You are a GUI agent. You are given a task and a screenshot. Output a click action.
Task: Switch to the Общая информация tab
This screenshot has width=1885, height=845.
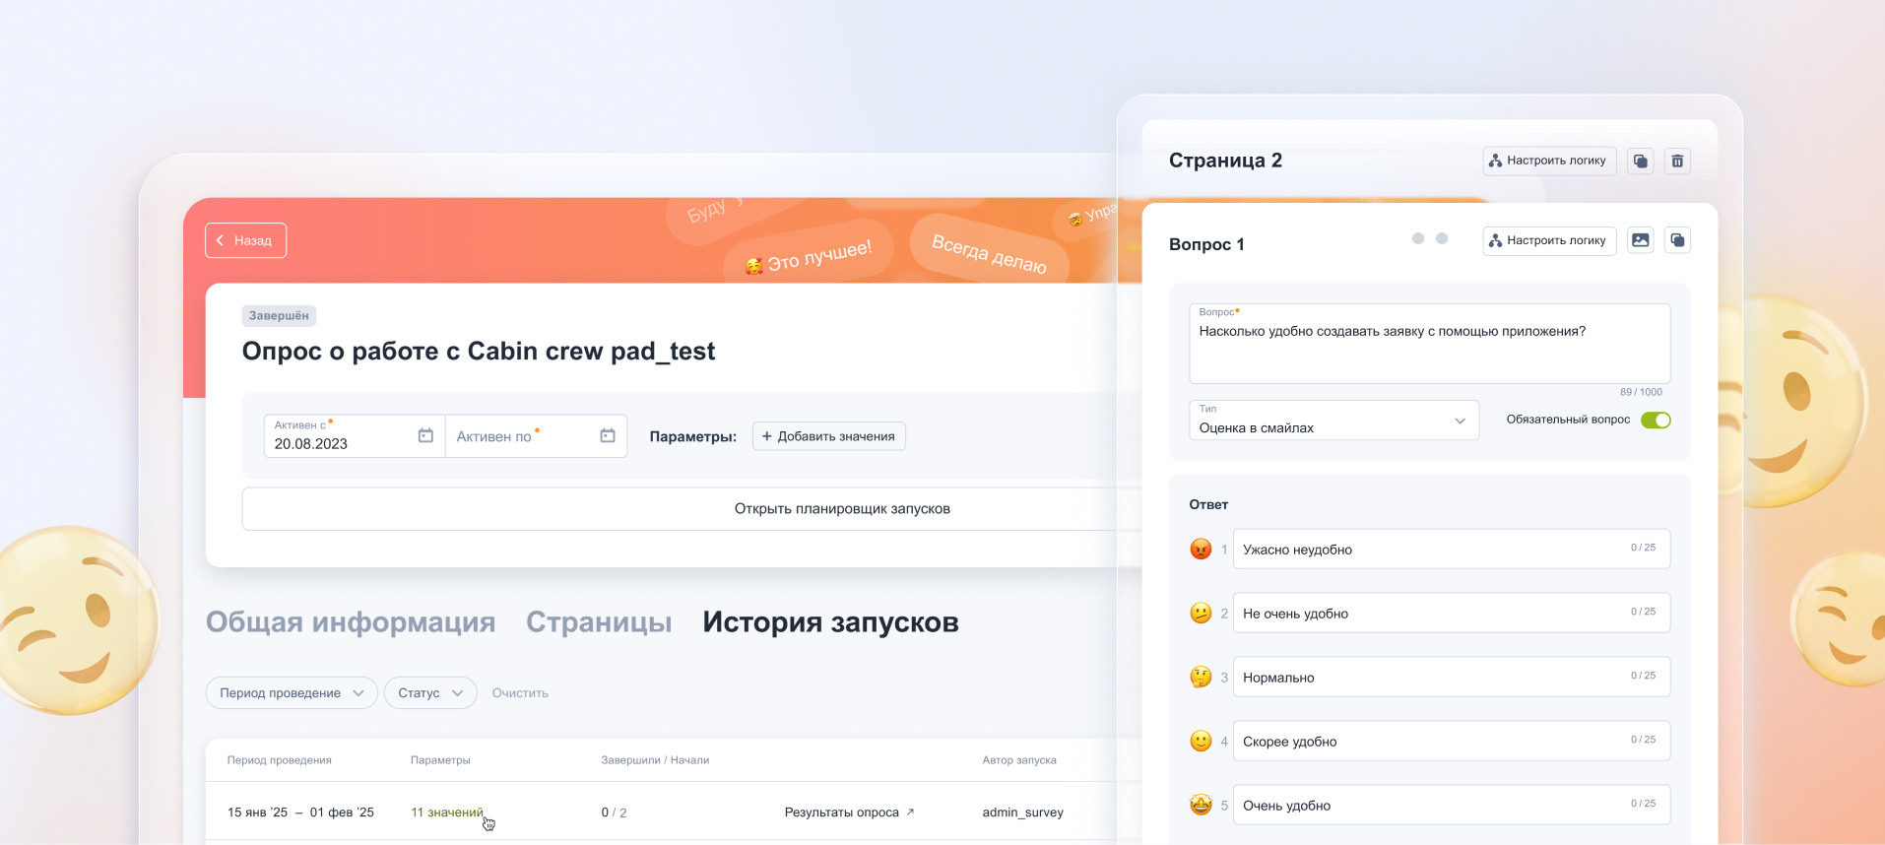tap(351, 622)
